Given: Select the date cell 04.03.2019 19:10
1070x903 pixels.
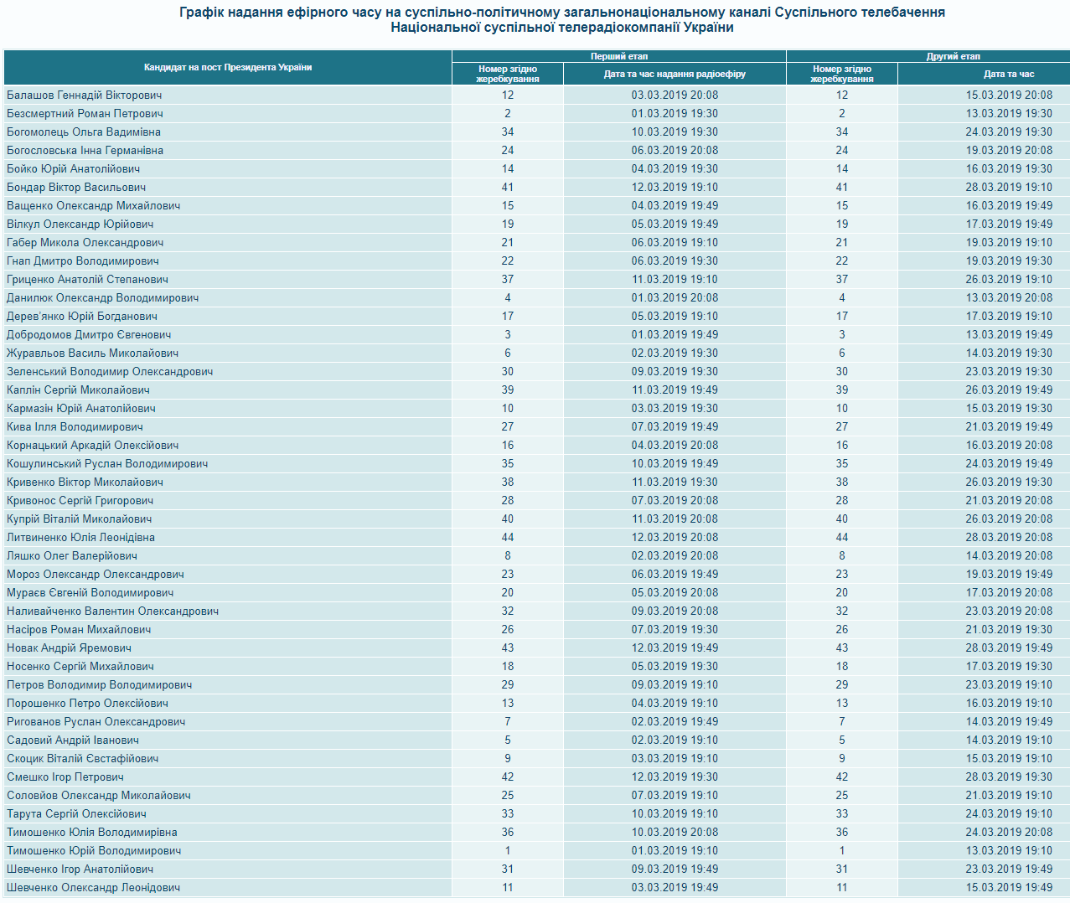Looking at the screenshot, I should 675,703.
